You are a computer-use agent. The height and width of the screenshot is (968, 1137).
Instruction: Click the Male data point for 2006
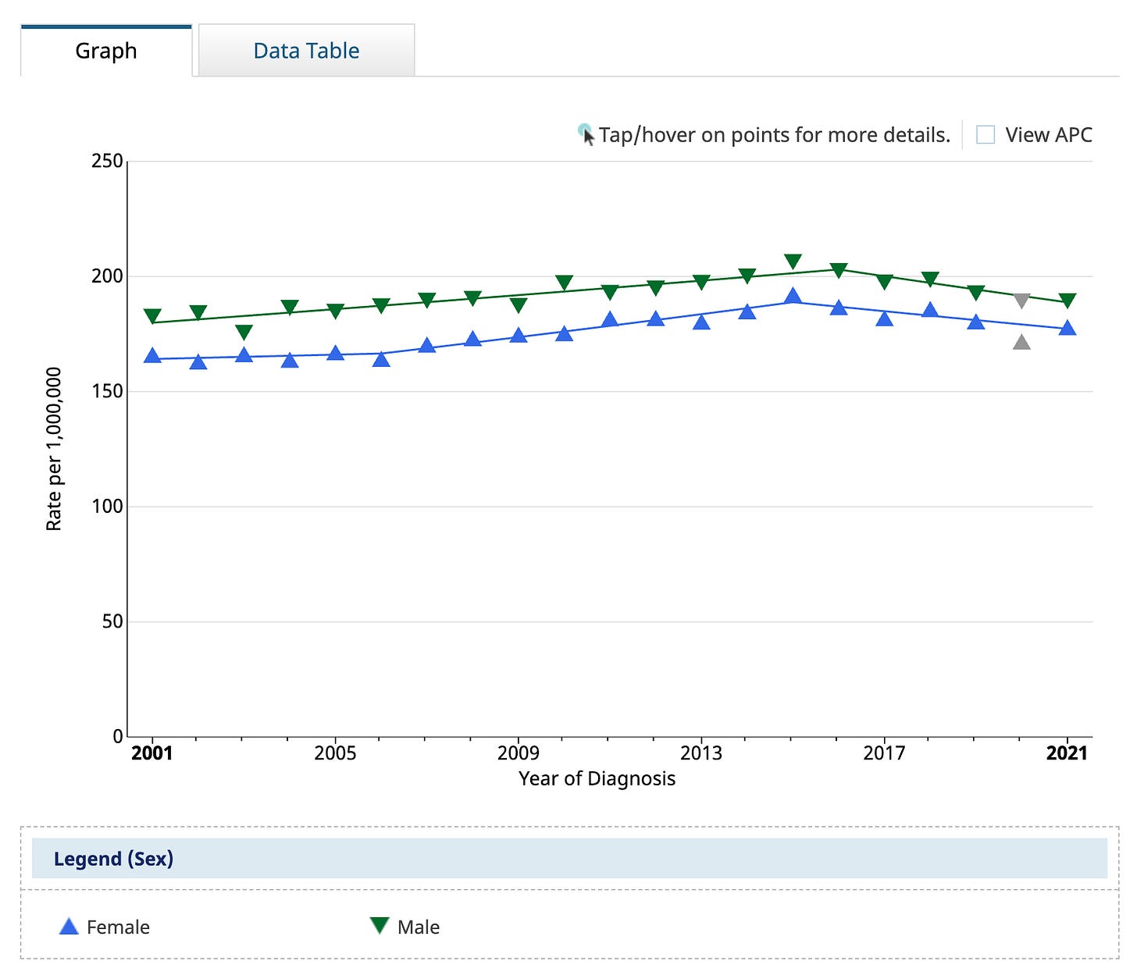(x=381, y=305)
